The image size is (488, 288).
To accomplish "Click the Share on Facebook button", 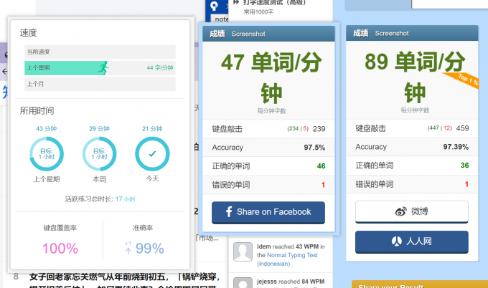I will point(268,213).
